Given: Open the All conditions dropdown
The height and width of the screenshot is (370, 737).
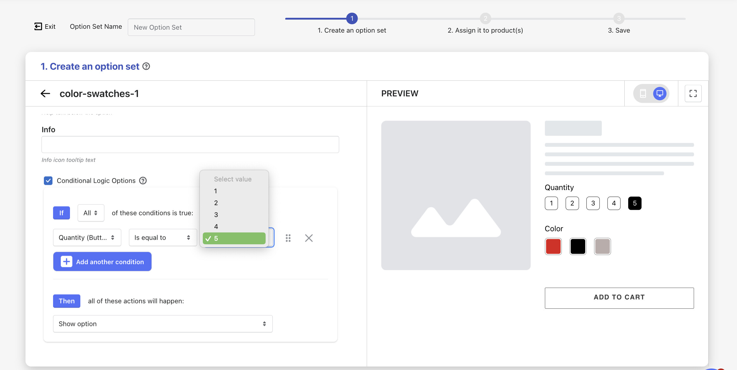Looking at the screenshot, I should point(91,213).
